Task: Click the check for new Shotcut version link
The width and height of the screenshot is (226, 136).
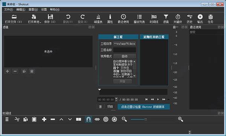Action: point(144,107)
